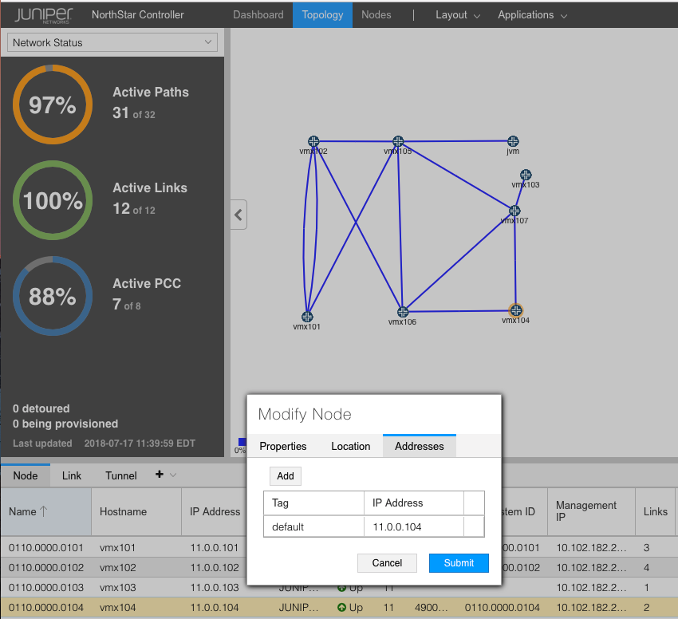Click the vmx105 router node icon

pyautogui.click(x=398, y=141)
